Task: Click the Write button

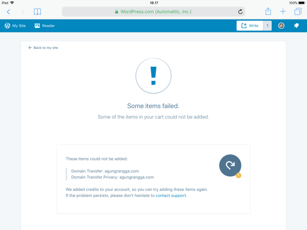Action: (250, 26)
